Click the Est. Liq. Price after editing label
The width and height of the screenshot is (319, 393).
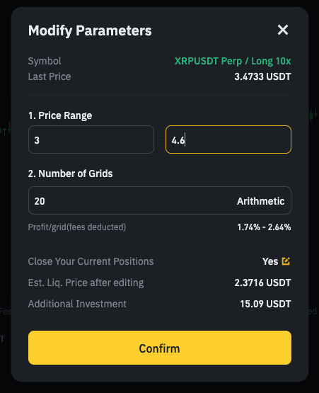pyautogui.click(x=86, y=283)
